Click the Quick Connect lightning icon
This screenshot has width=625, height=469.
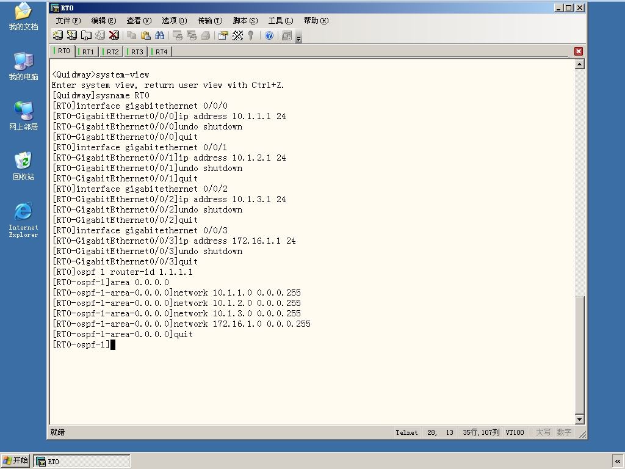[72, 35]
